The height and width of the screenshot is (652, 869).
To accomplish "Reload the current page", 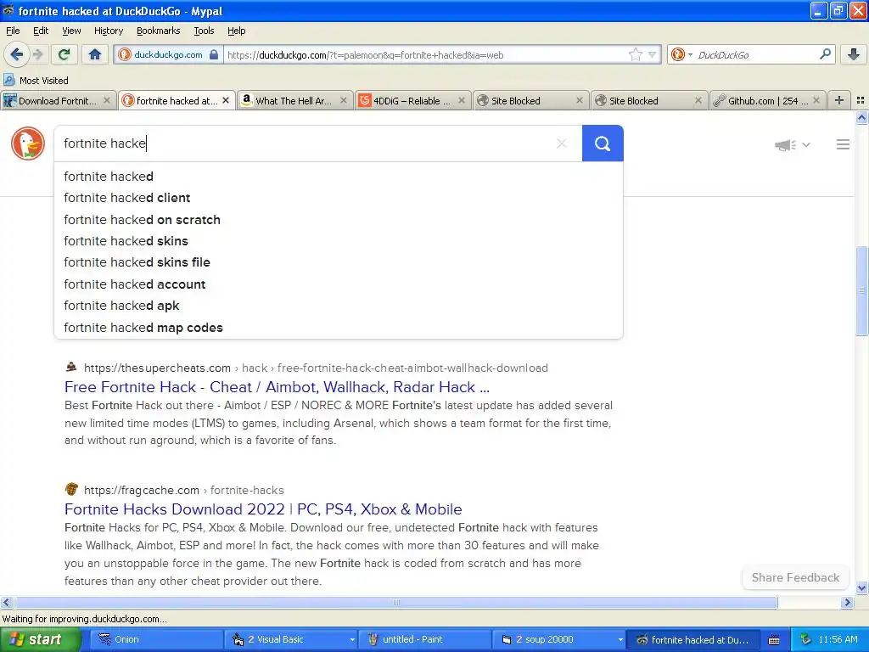I will click(x=64, y=54).
